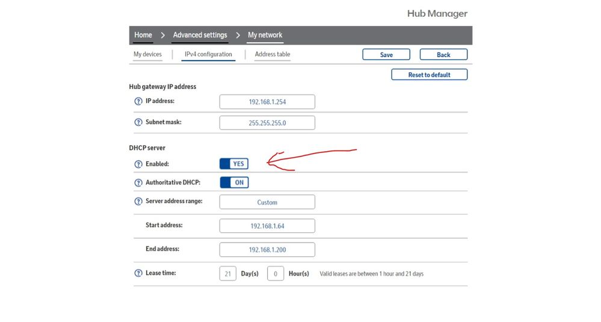Click the Back button
This screenshot has height=322, width=601.
point(443,55)
